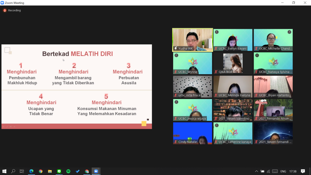Open the Windows Start menu
The height and width of the screenshot is (175, 311).
pyautogui.click(x=4, y=171)
